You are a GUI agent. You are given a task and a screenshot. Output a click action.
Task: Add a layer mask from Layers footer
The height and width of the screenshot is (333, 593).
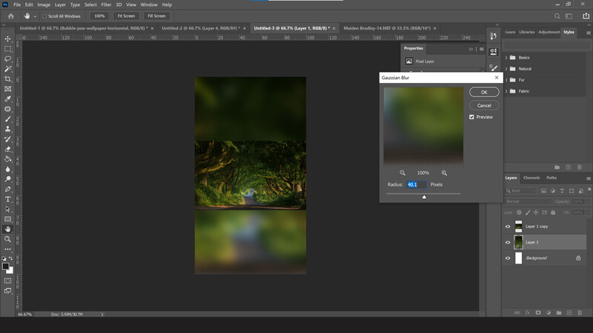coord(538,312)
